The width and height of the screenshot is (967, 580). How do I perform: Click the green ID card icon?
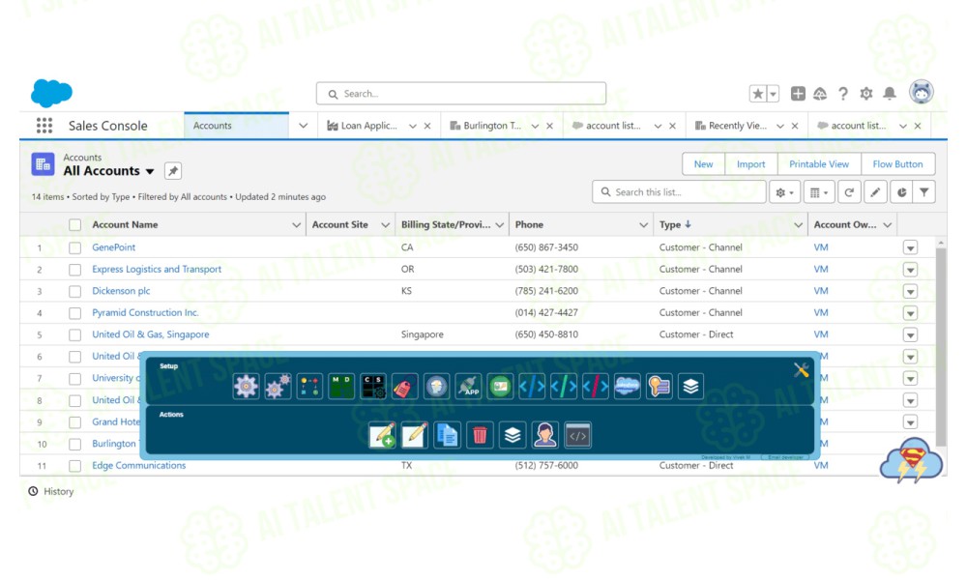point(500,387)
